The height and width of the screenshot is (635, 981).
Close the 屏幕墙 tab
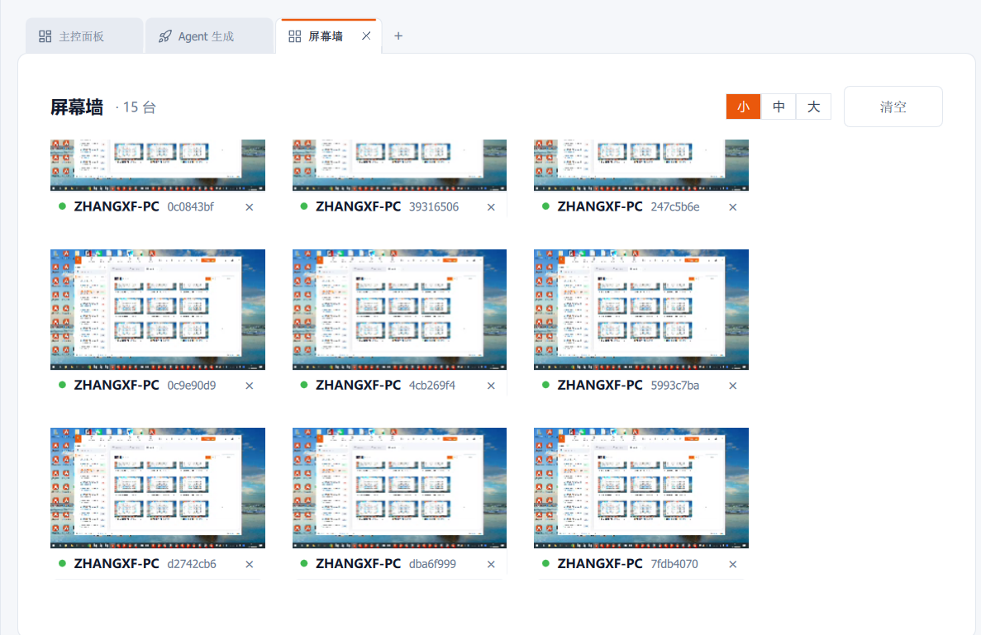pos(367,36)
